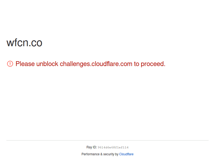The height and width of the screenshot is (161, 215).
Task: Click the word "by" before Cloudflare
Action: [x=117, y=154]
